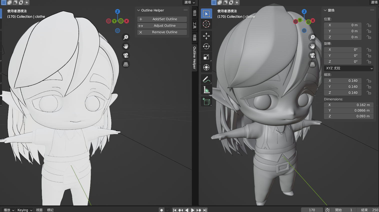Toggle lock on Location X
This screenshot has height=212, width=379.
pos(369,25)
